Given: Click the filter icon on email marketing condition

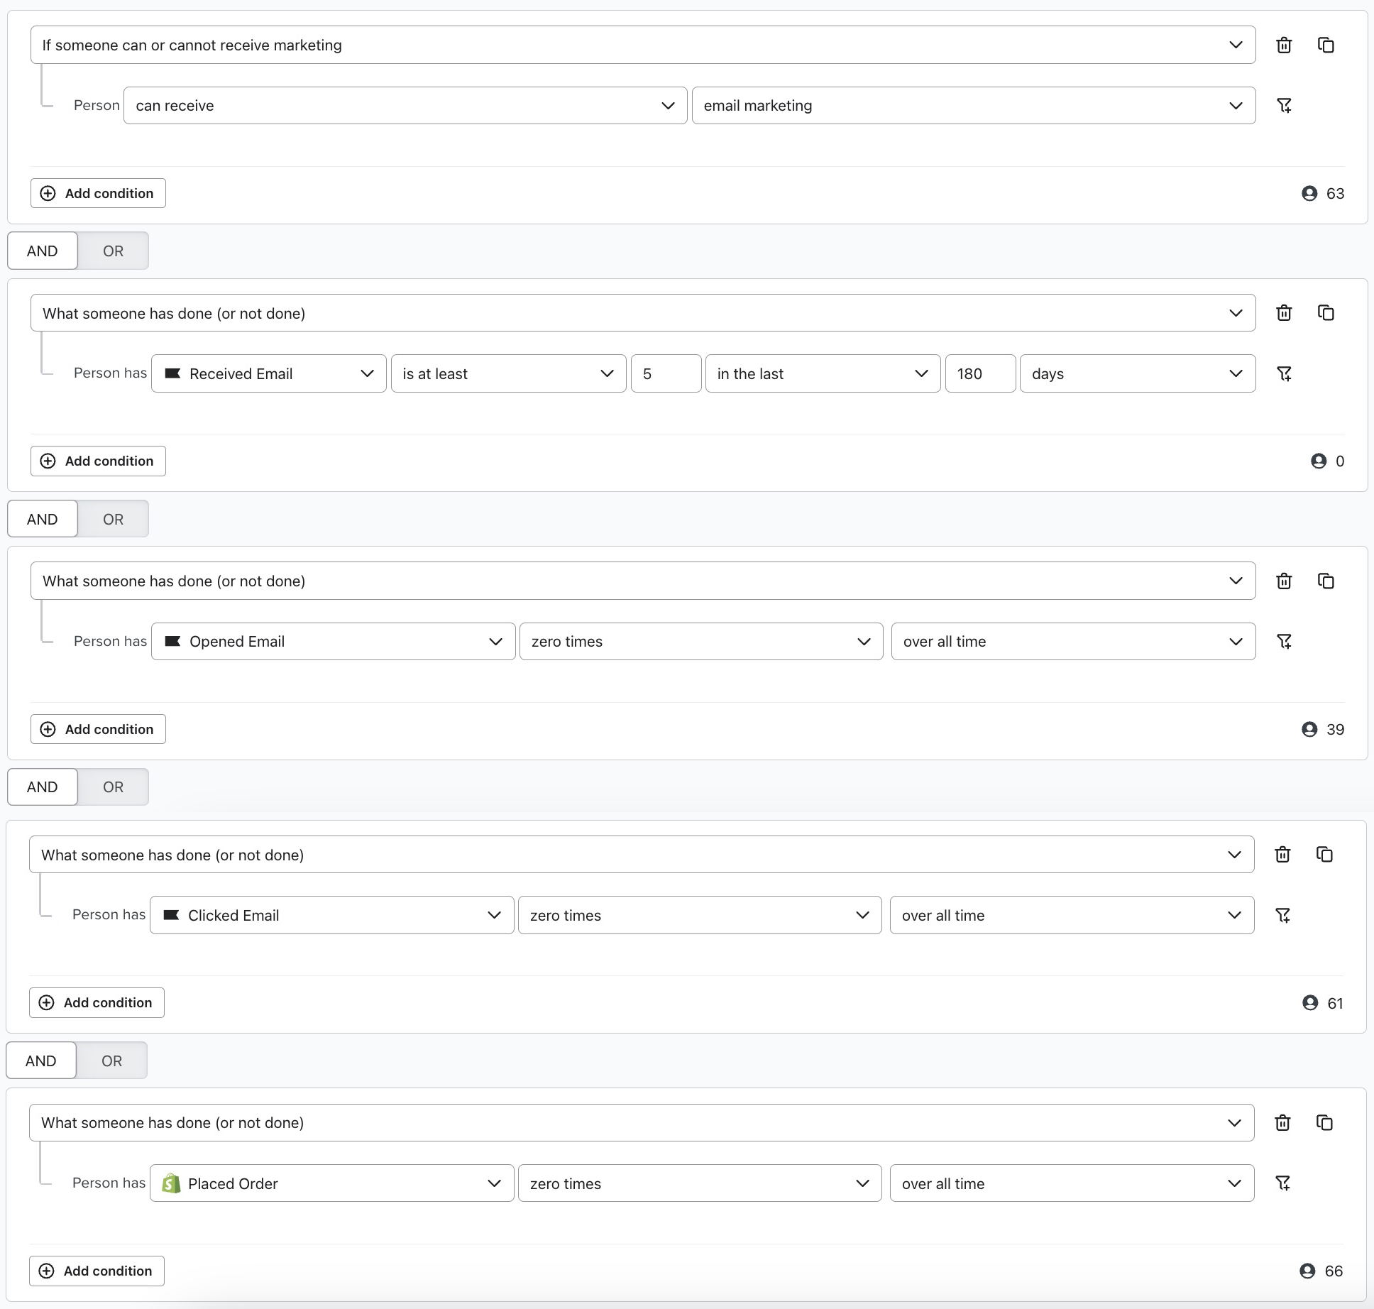Looking at the screenshot, I should coord(1283,106).
